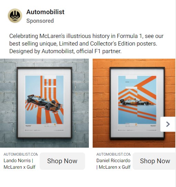Click Daniel Ricciardo | McLaren x Gulf title

tap(113, 164)
